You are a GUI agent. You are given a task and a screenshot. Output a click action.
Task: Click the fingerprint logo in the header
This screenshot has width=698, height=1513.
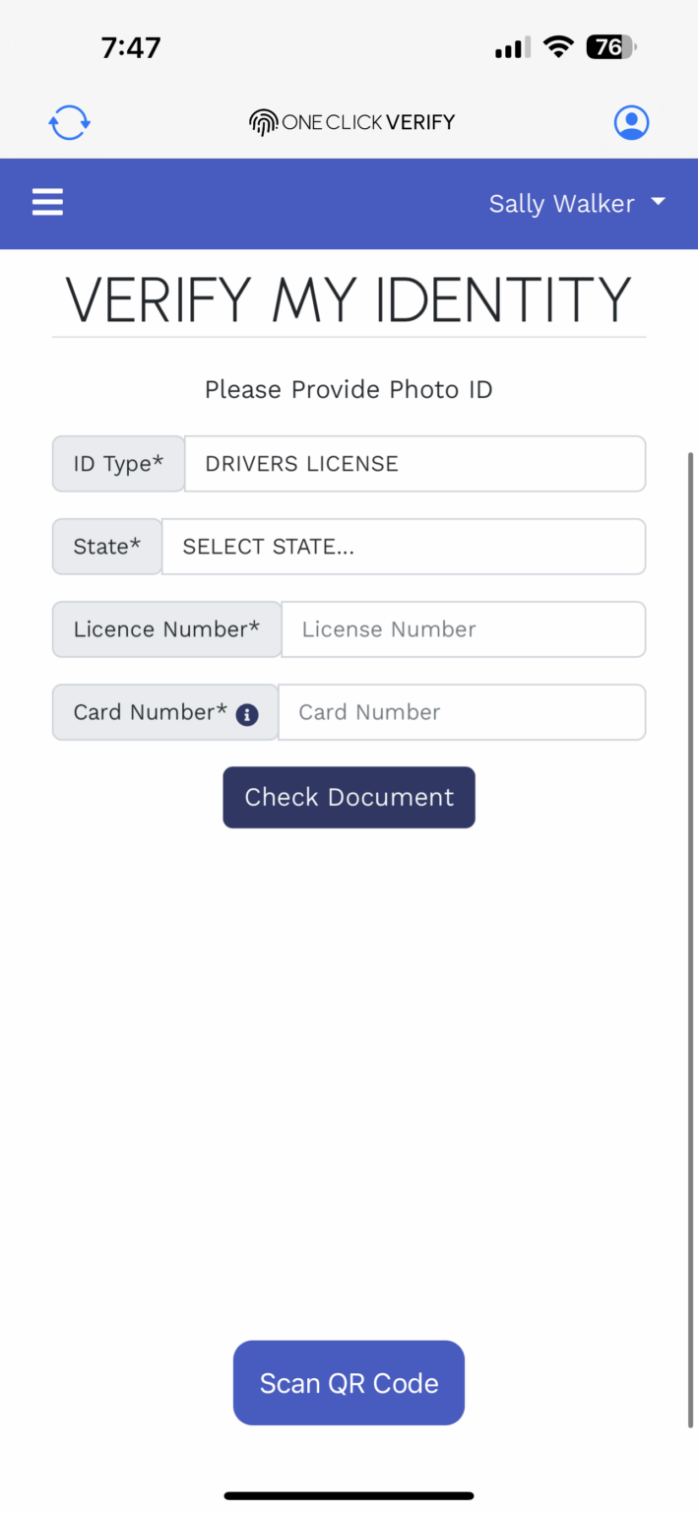tap(262, 122)
